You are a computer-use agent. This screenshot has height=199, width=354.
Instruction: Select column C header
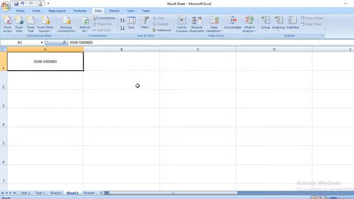coord(198,49)
